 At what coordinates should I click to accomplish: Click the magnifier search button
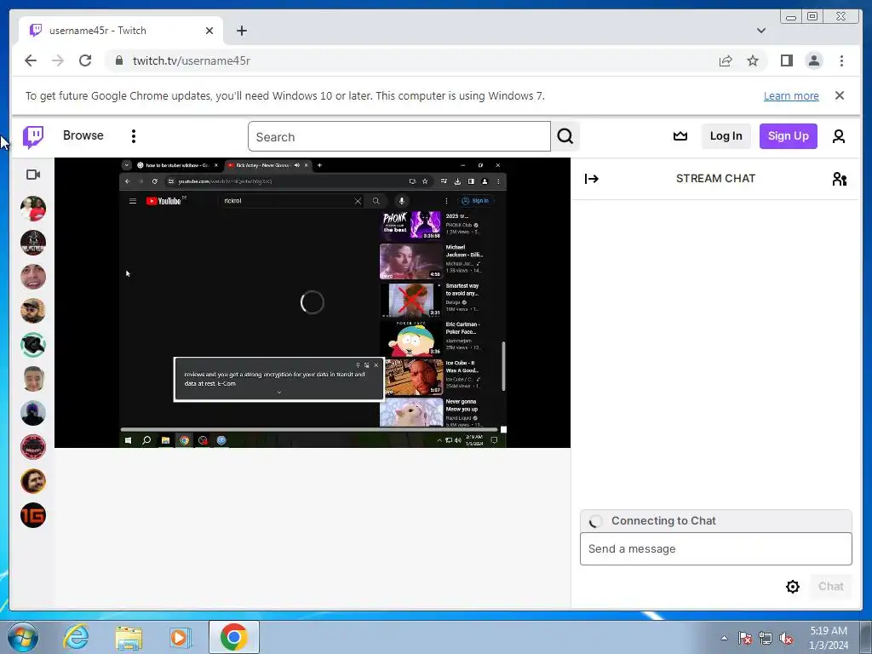click(x=565, y=137)
